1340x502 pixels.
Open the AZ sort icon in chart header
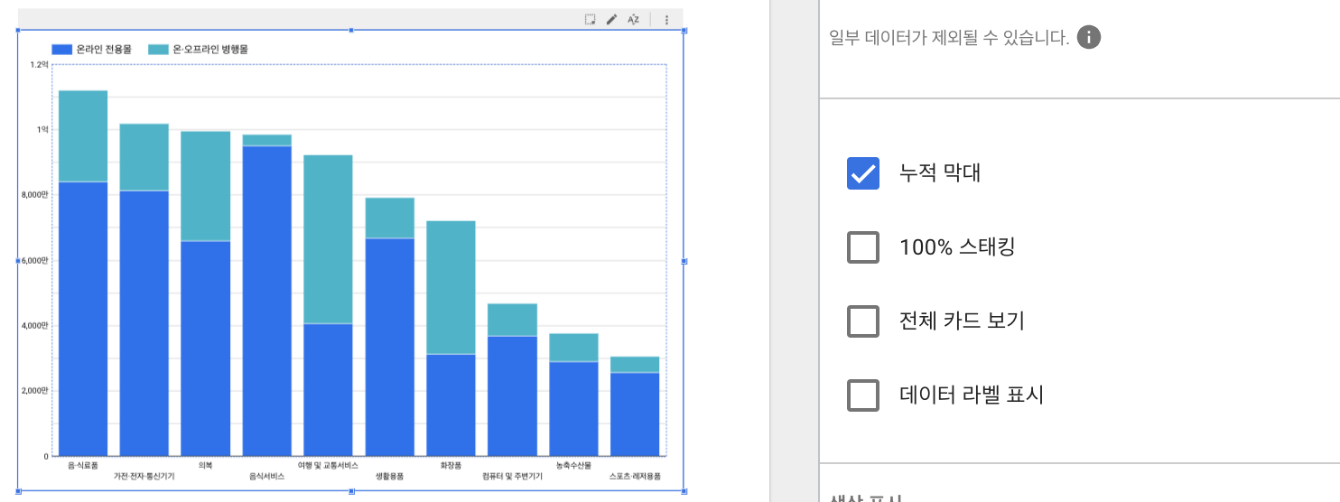point(633,19)
